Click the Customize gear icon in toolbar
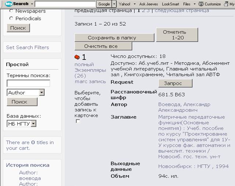Screen dimensions: 235x186 pos(201,4)
